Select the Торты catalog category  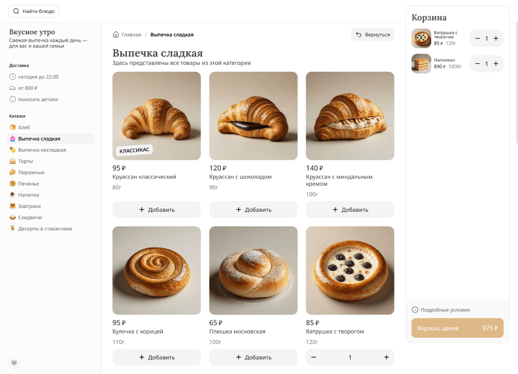(x=25, y=161)
